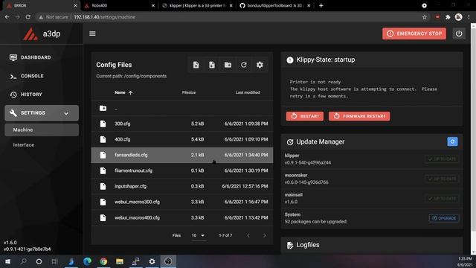Open Task View in taskbar
This screenshot has width=476, height=268.
(54, 261)
